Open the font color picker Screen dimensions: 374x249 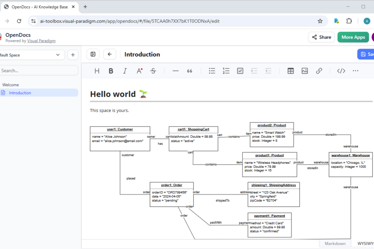click(139, 71)
